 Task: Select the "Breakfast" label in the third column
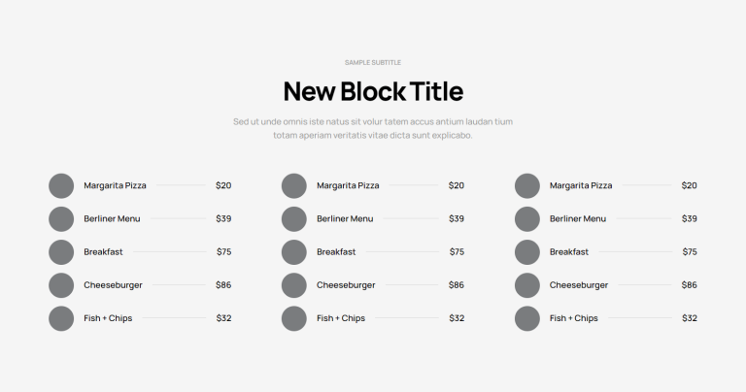(x=569, y=252)
